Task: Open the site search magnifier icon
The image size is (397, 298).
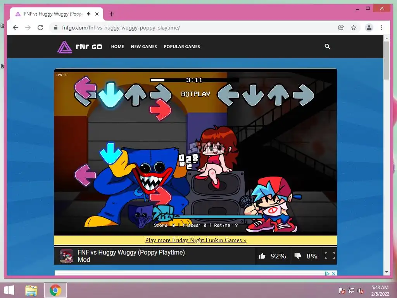Action: click(x=327, y=47)
